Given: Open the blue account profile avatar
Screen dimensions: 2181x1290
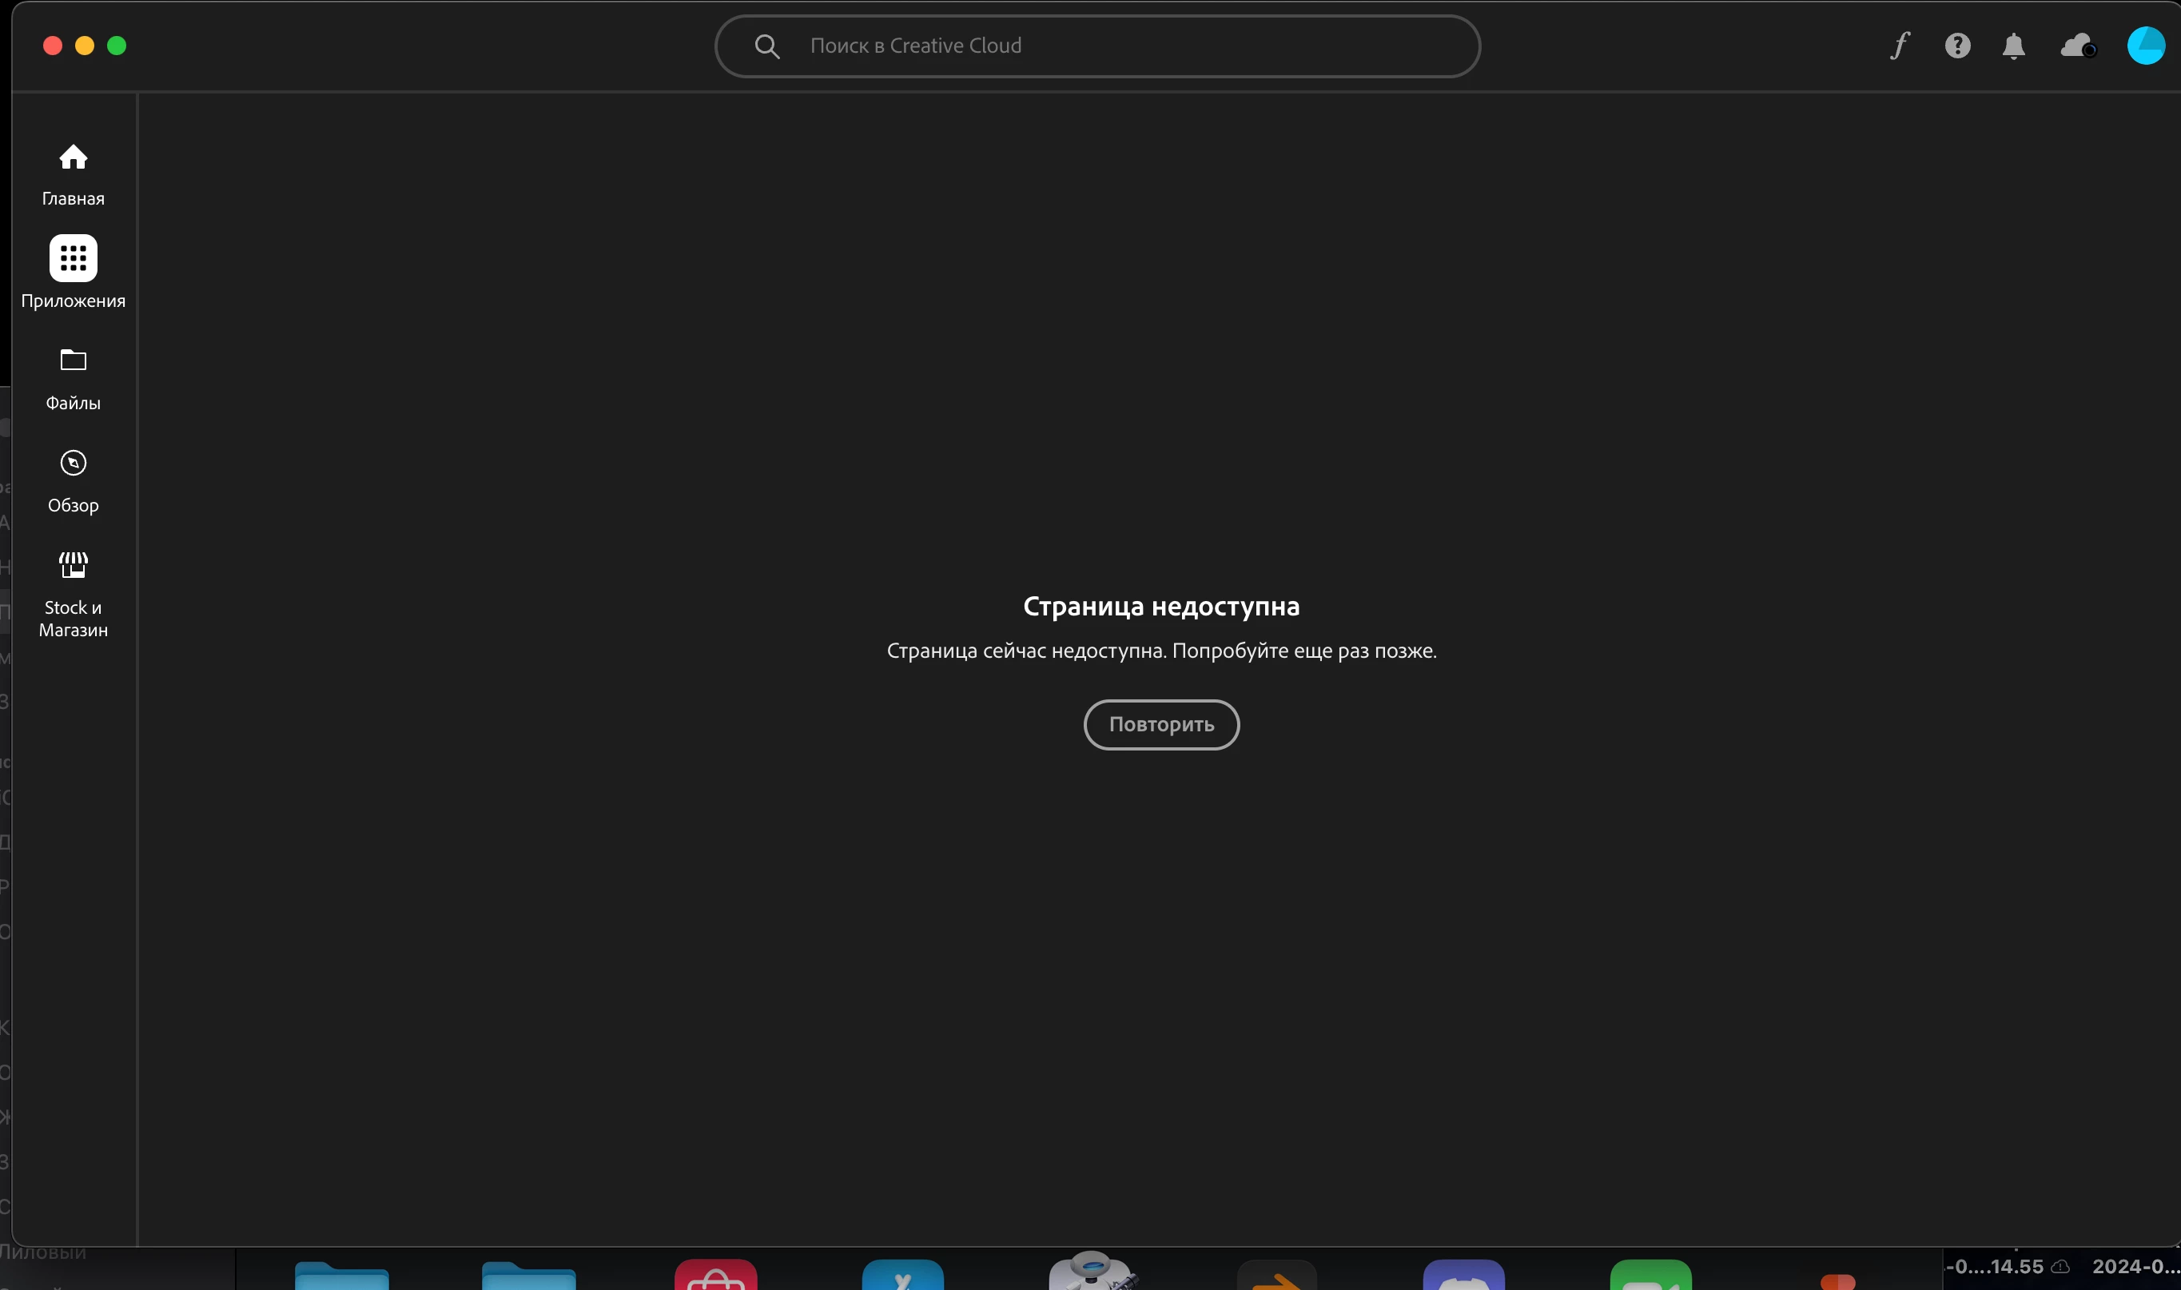Looking at the screenshot, I should pyautogui.click(x=2145, y=46).
